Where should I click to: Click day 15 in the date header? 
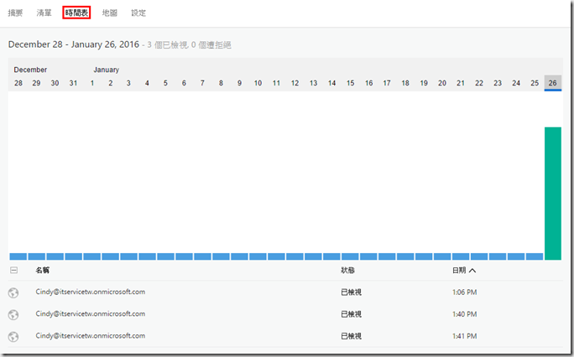[350, 83]
